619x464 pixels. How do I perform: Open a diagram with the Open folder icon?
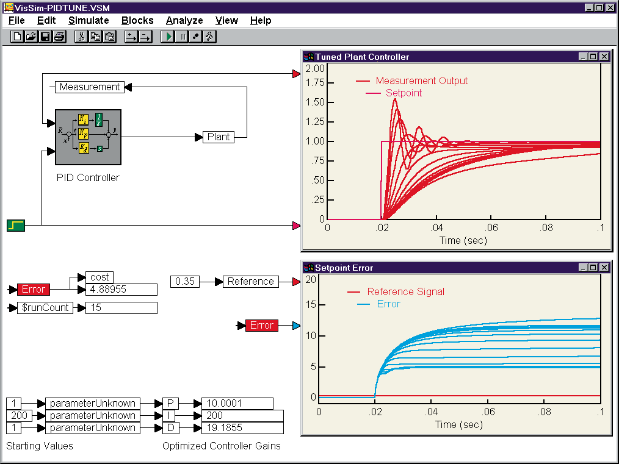(x=31, y=37)
